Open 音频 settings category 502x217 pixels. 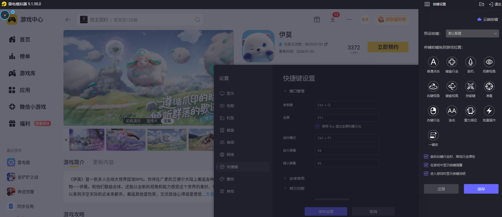pyautogui.click(x=243, y=142)
